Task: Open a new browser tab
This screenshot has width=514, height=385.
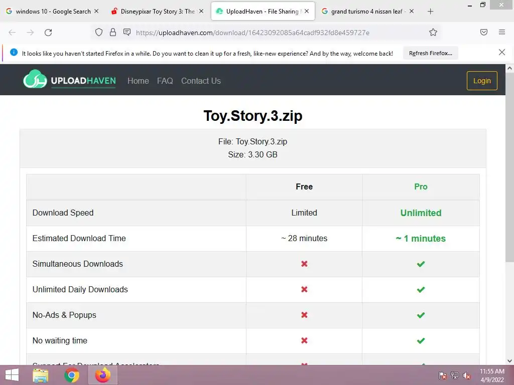Action: pos(430,12)
